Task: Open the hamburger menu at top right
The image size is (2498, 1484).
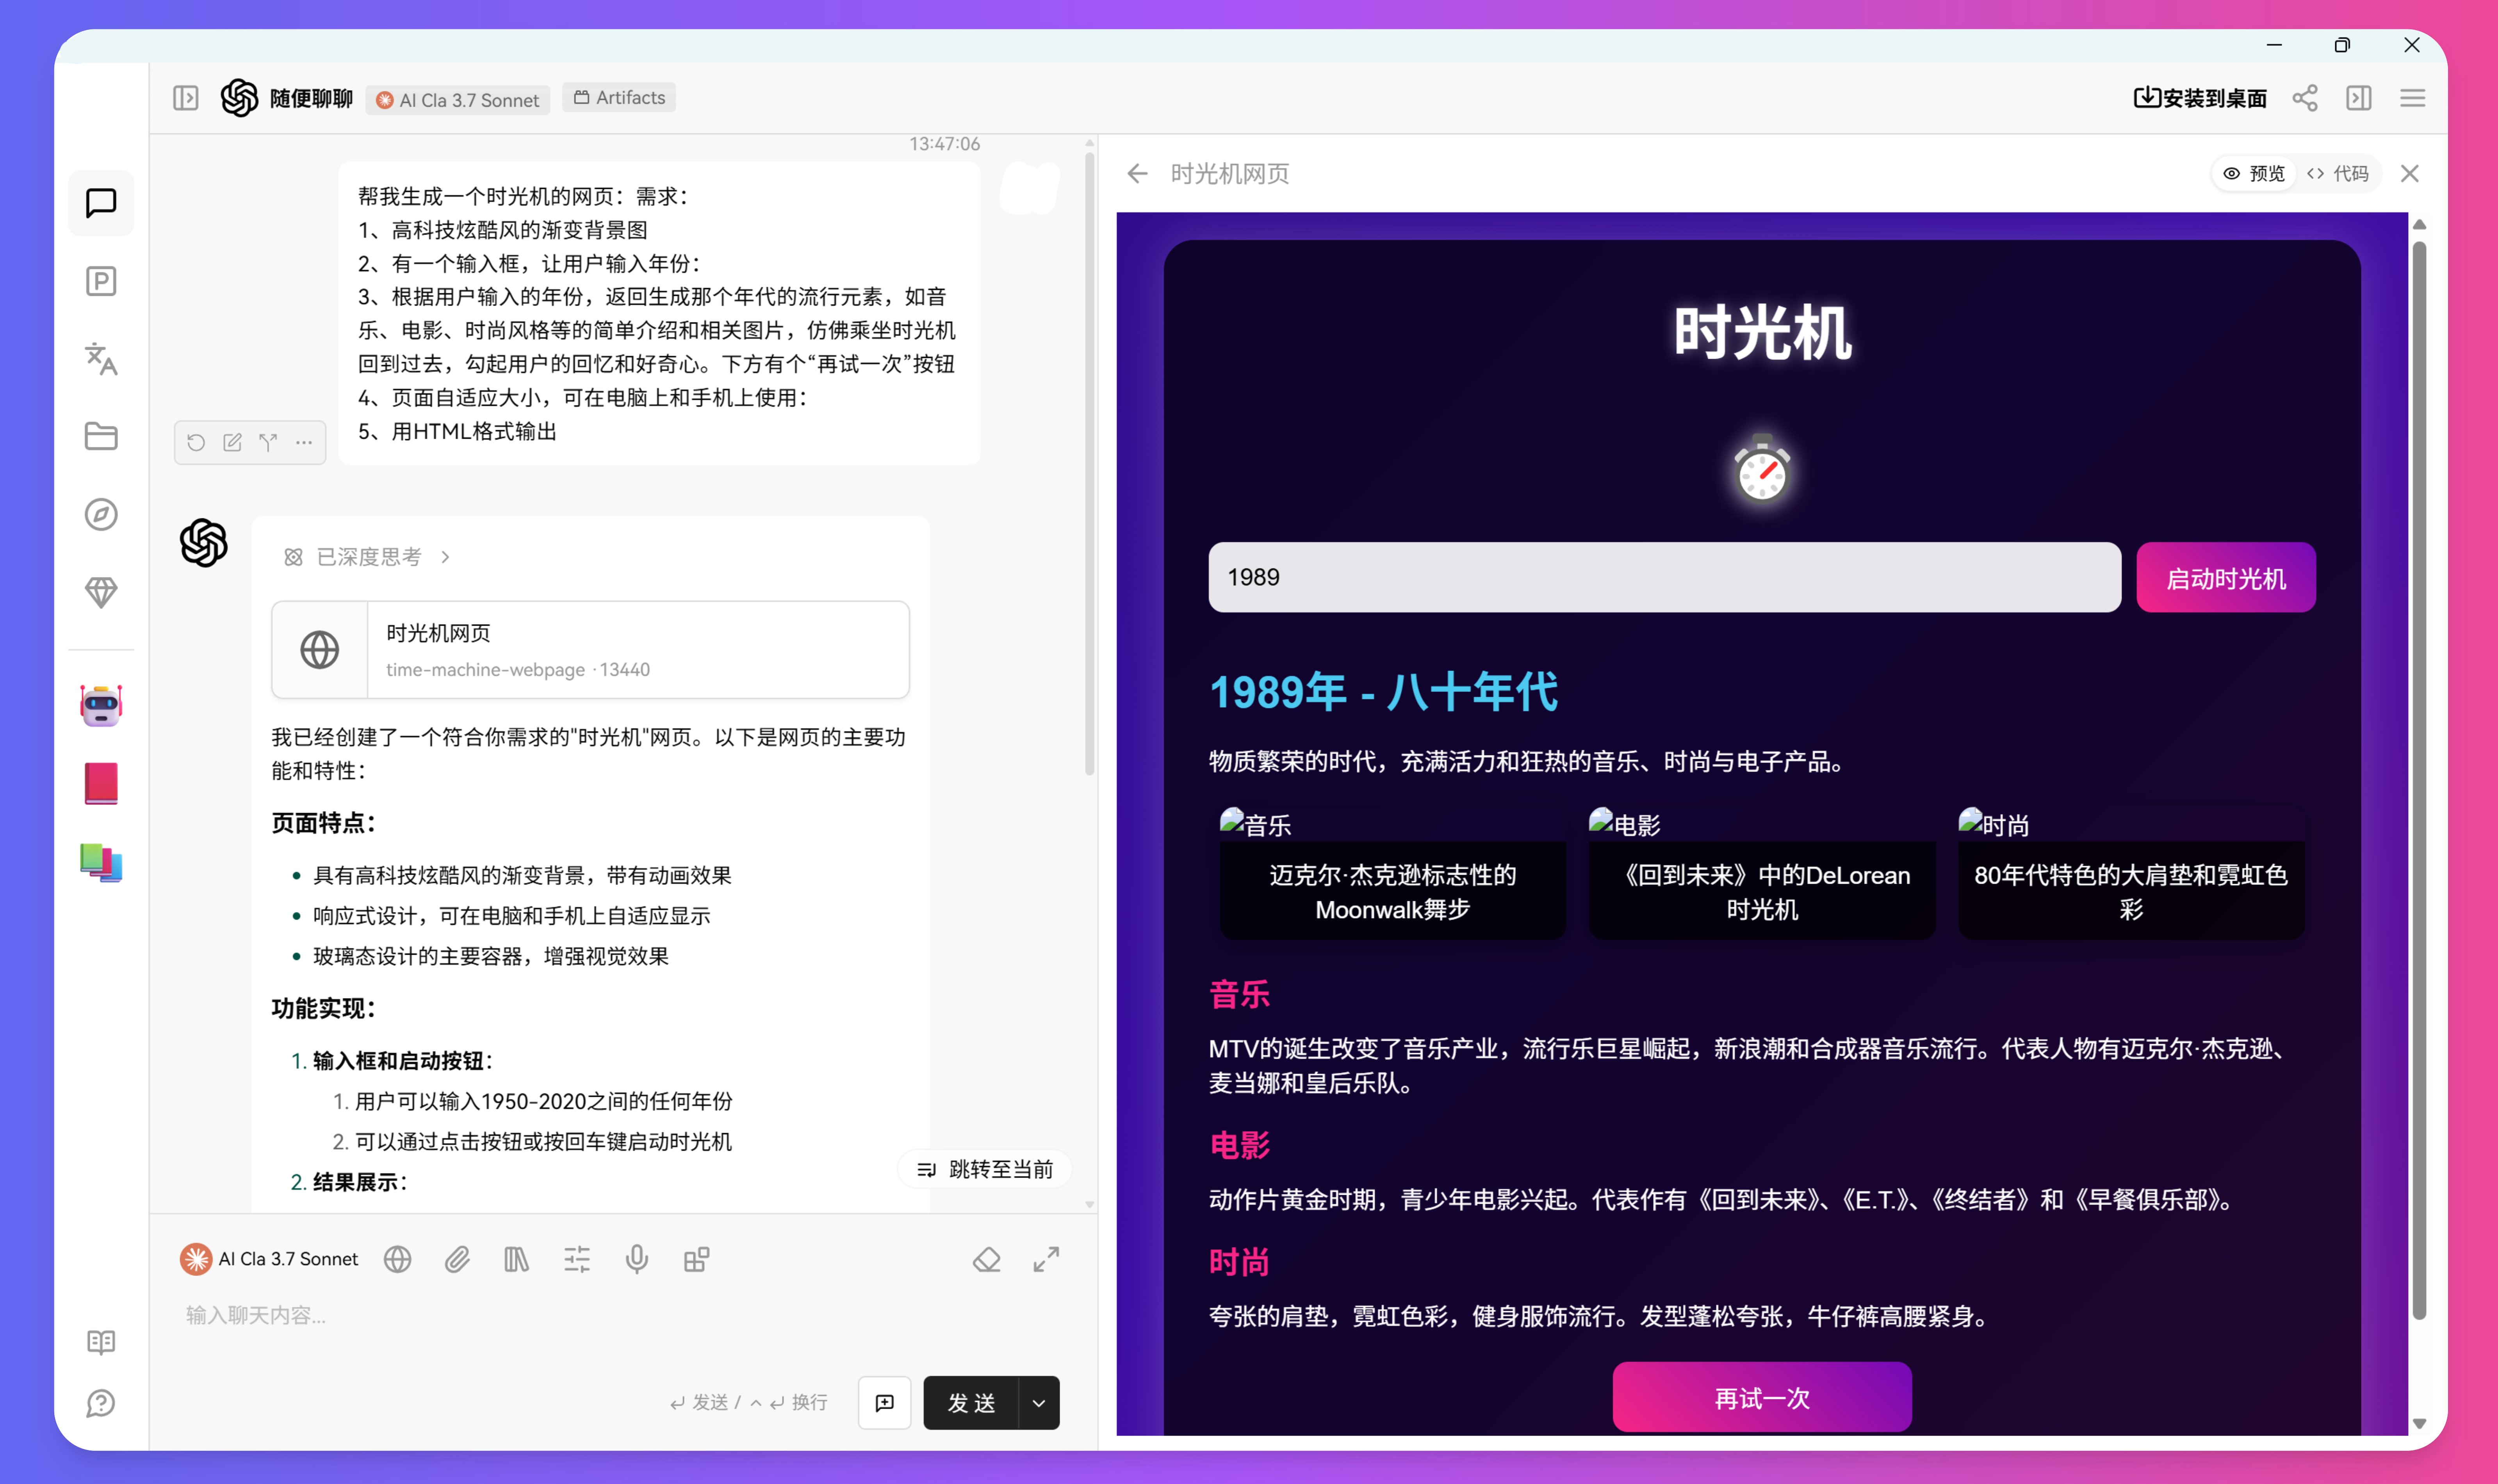Action: point(2413,97)
